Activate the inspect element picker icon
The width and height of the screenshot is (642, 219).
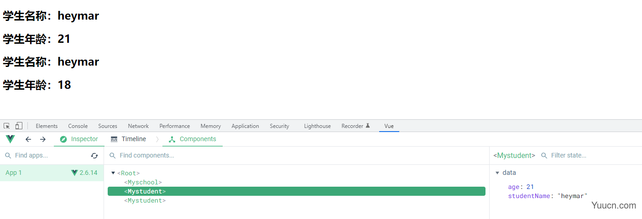pos(7,126)
